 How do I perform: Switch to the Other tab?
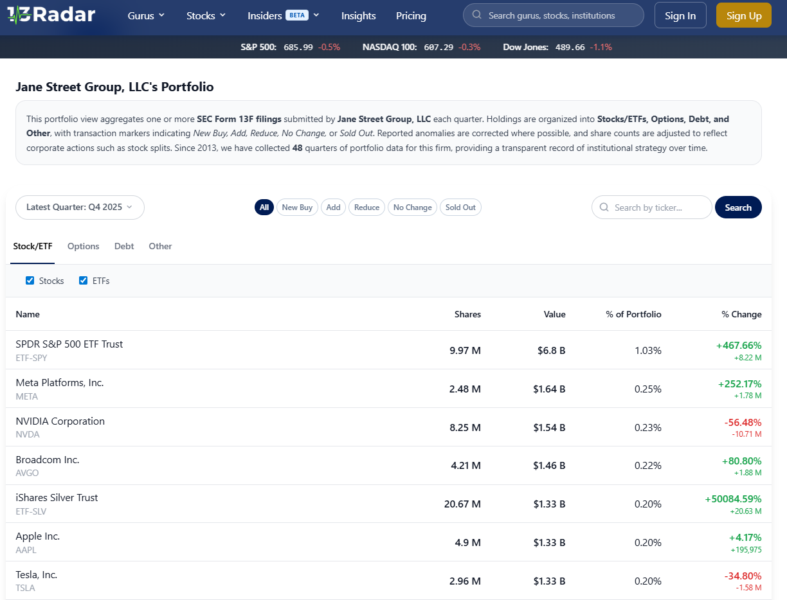click(160, 246)
